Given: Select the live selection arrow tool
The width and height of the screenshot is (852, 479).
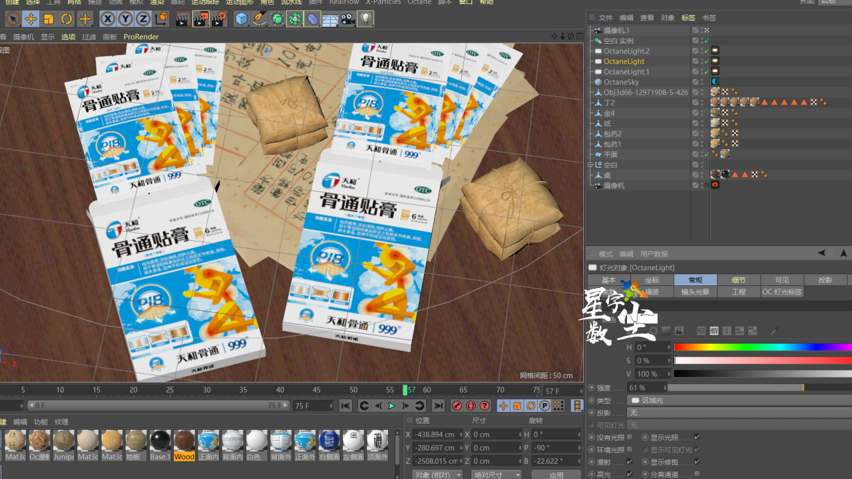Looking at the screenshot, I should click(x=13, y=19).
